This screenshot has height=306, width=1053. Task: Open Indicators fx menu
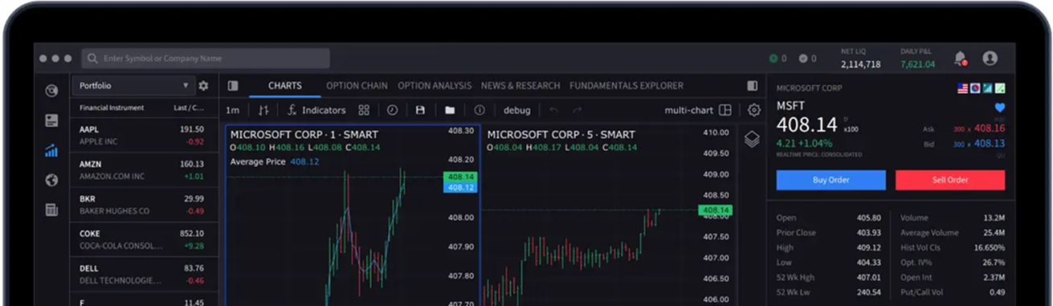click(x=317, y=110)
